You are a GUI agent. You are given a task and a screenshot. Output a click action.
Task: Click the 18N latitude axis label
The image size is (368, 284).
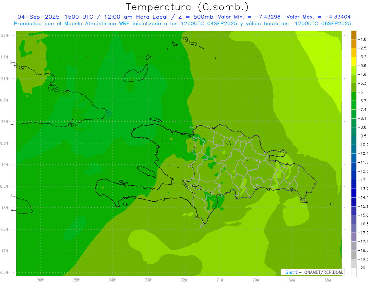[x=5, y=208]
